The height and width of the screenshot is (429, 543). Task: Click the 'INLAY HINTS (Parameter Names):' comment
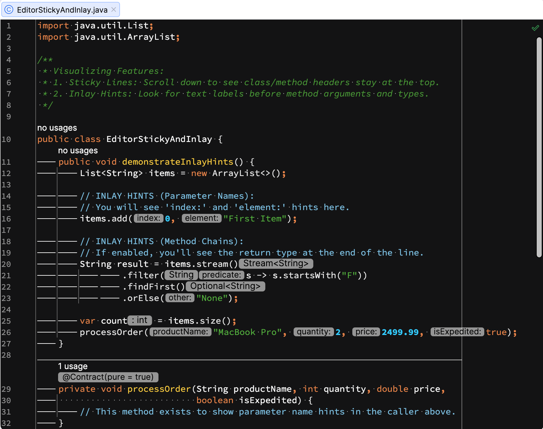(167, 196)
